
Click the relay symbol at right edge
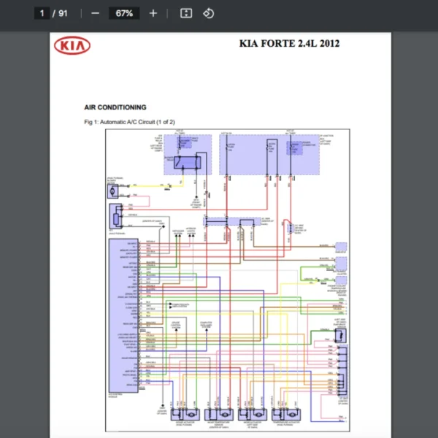(x=339, y=335)
